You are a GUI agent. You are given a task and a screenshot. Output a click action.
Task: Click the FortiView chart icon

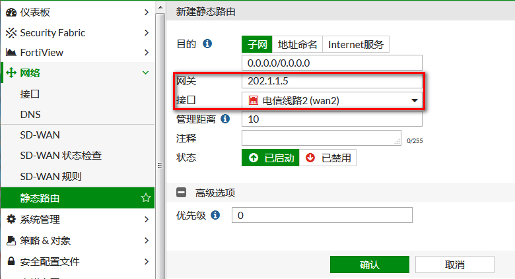pos(11,53)
